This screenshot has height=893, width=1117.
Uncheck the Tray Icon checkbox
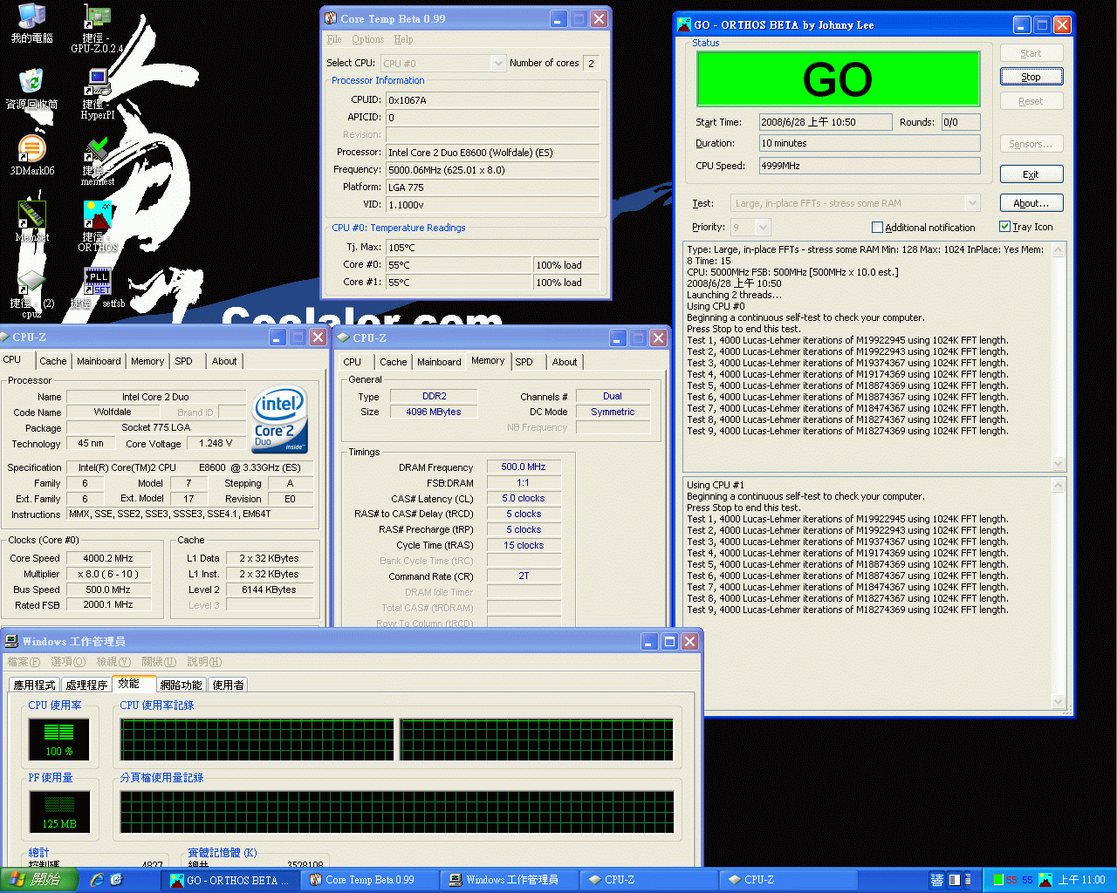point(1005,227)
